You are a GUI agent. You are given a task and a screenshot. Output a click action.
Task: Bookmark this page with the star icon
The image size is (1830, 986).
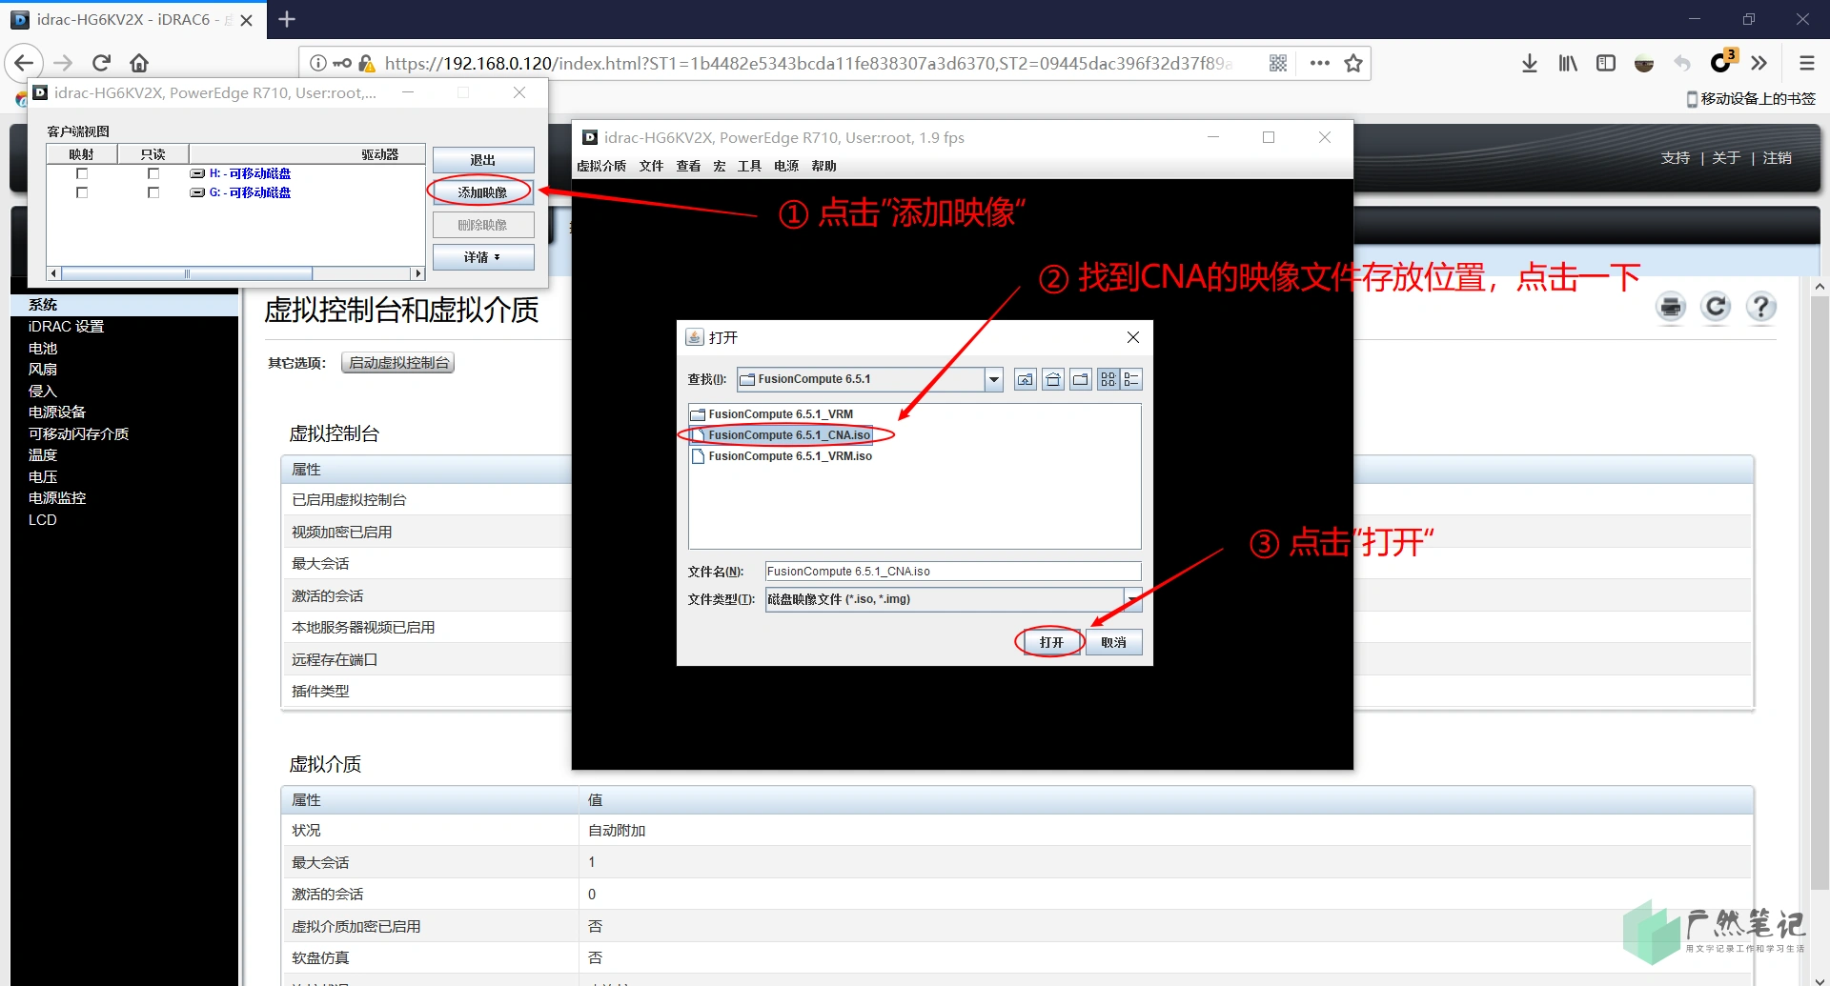tap(1353, 63)
